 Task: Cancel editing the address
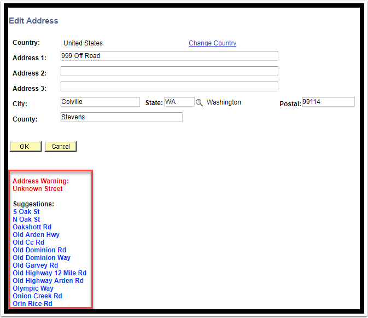[x=61, y=147]
